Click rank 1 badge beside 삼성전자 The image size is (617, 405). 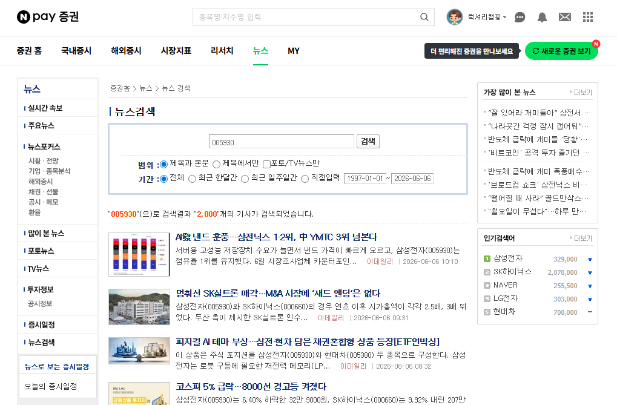(x=487, y=259)
